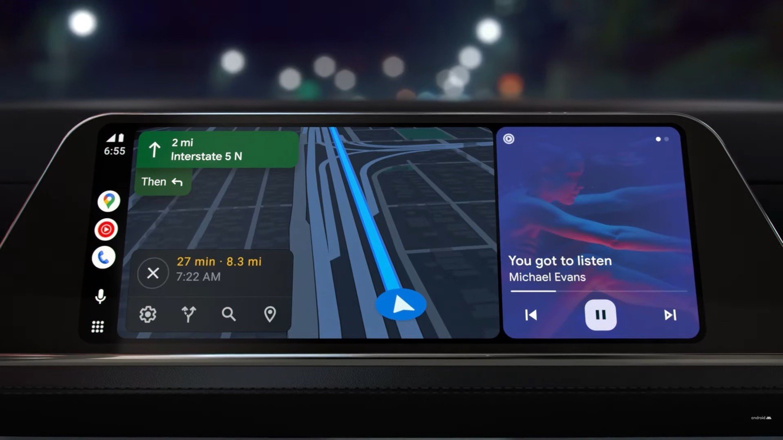This screenshot has height=440, width=783.
Task: Open Maps settings gear icon
Action: (148, 314)
